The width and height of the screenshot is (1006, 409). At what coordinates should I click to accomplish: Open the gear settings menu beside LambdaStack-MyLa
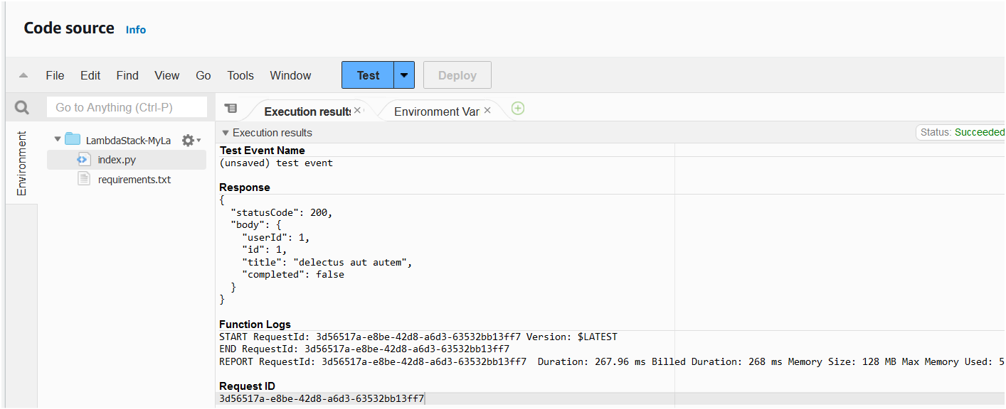(x=188, y=140)
